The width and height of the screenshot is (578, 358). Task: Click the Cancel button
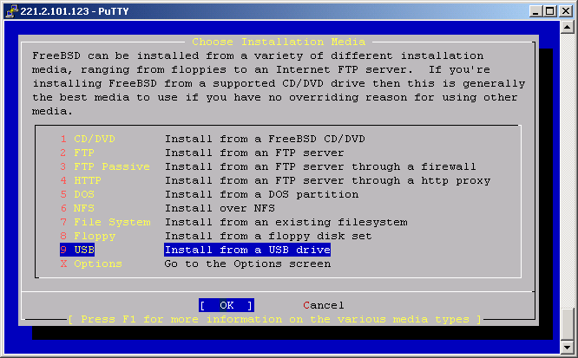tap(324, 305)
